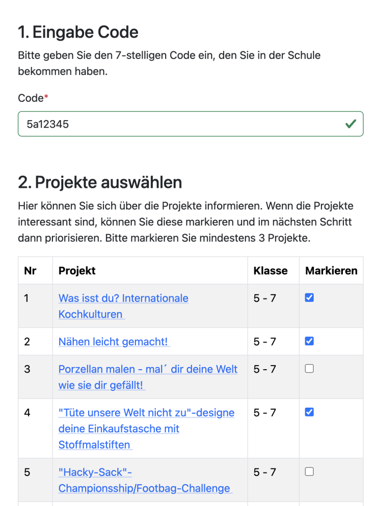Open the "Porzellan malen" project details

pos(147,369)
